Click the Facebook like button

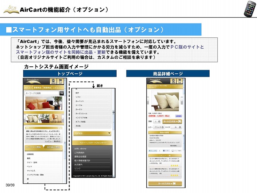[x=166, y=151]
